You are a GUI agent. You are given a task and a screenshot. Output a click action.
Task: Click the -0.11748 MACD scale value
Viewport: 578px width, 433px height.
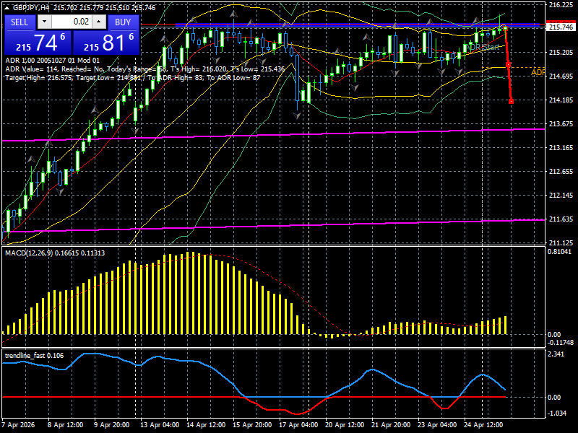561,343
